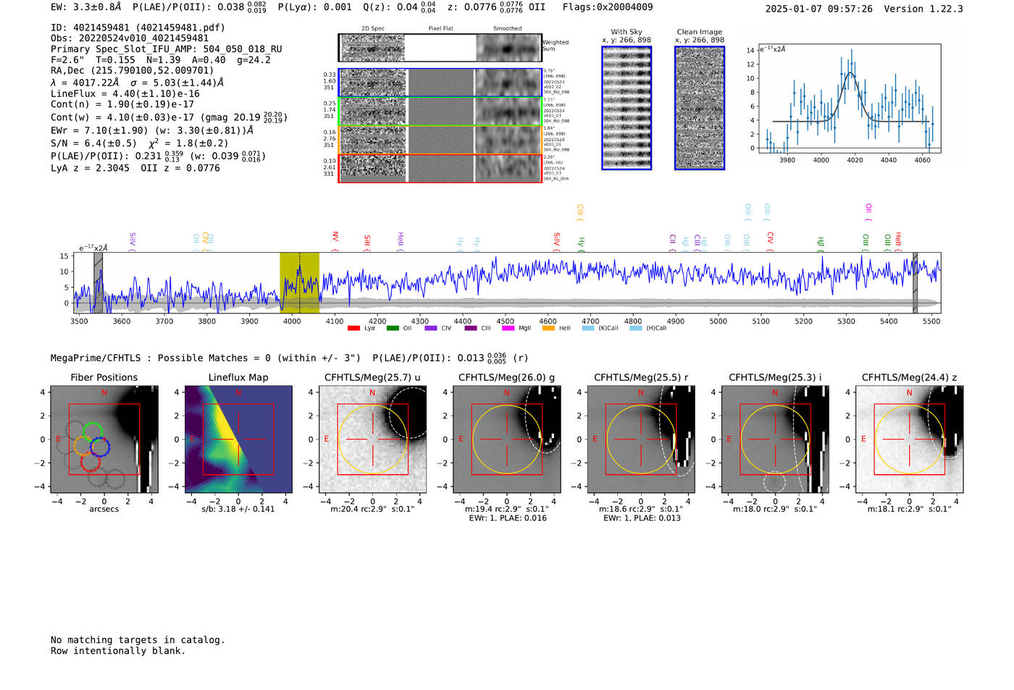Click 'No matching targets in catalog.' text
This screenshot has width=1014, height=690.
tap(138, 640)
